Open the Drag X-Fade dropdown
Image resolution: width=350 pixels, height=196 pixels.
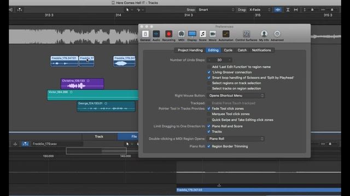(259, 10)
